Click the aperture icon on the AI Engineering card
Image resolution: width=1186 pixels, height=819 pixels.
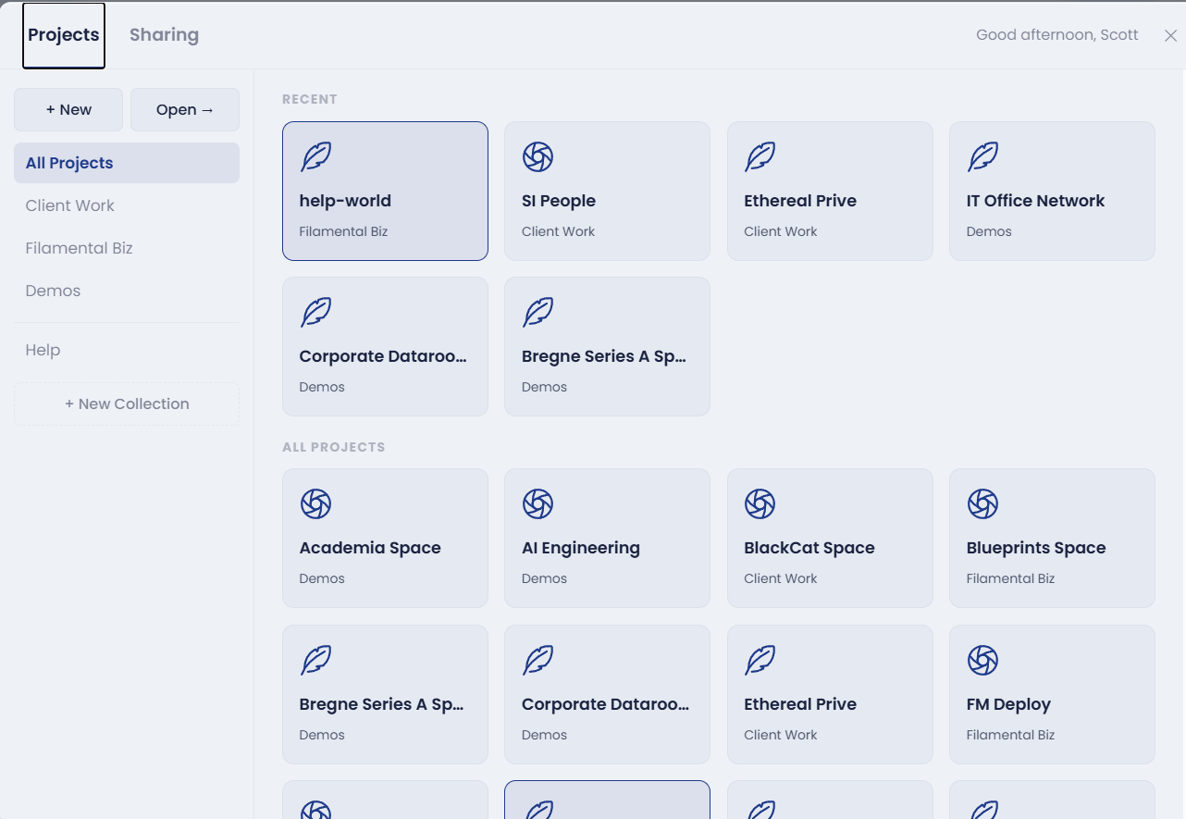537,503
